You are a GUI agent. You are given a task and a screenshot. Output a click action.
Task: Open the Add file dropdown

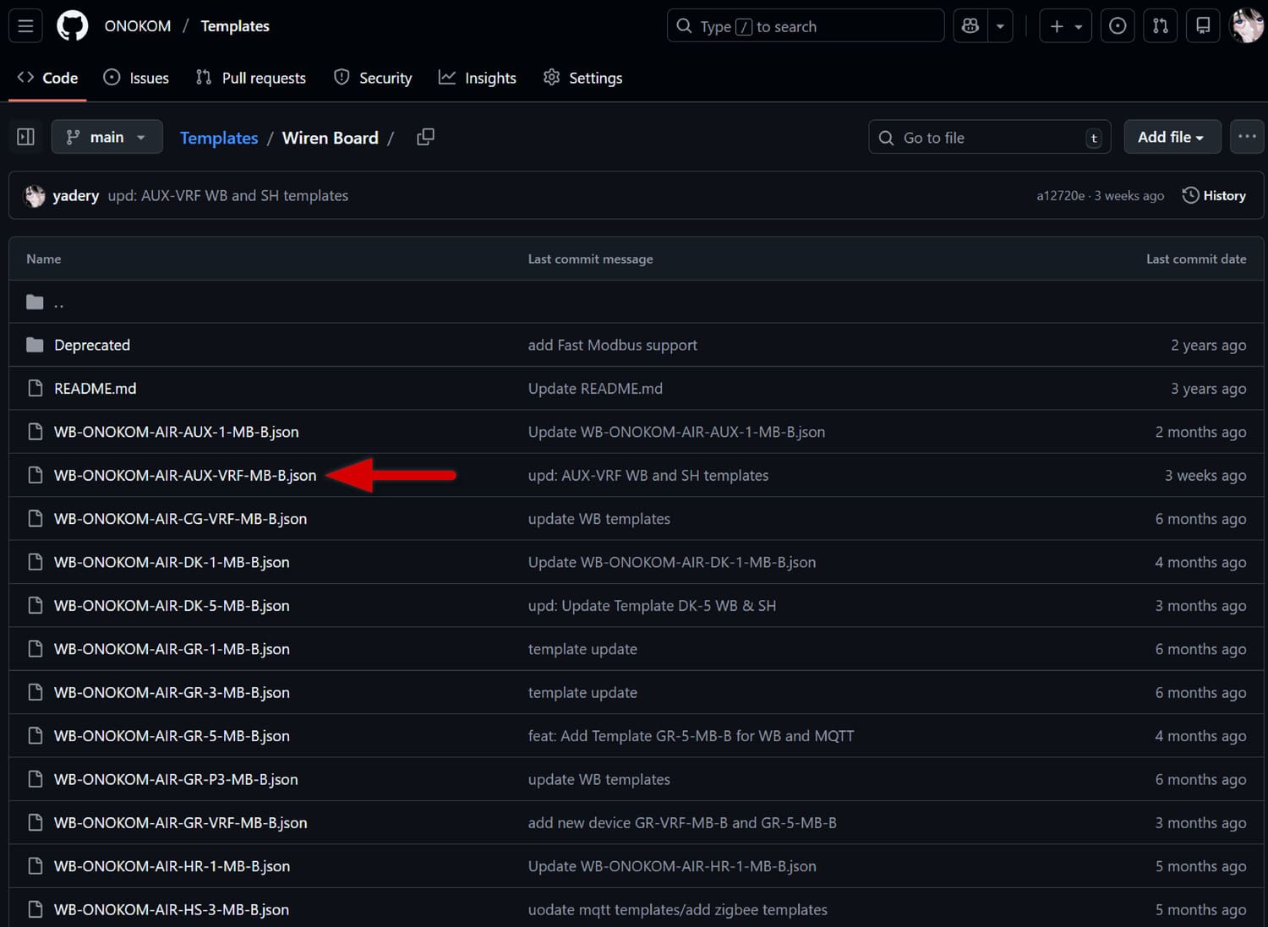tap(1172, 137)
